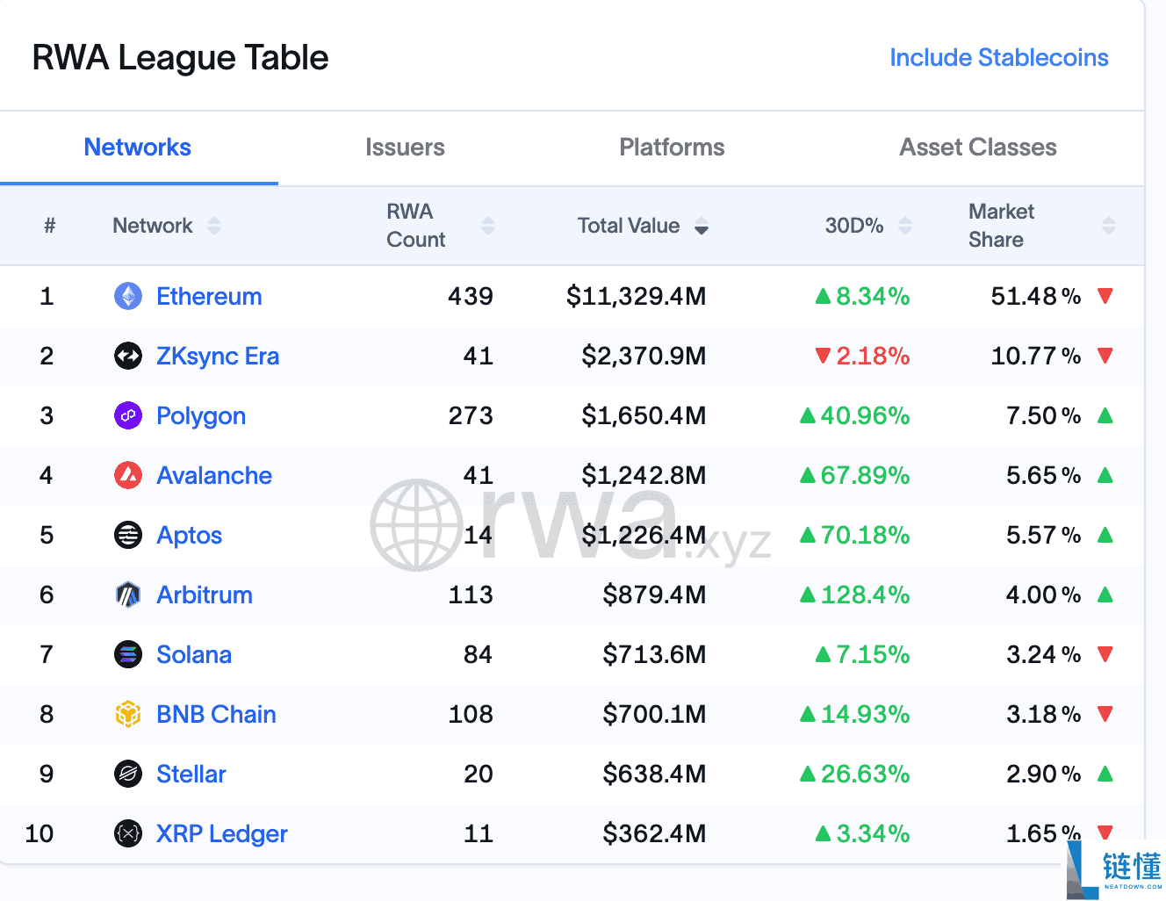Click the BNB Chain logo icon
Viewport: 1166px width, 901px height.
(x=128, y=714)
